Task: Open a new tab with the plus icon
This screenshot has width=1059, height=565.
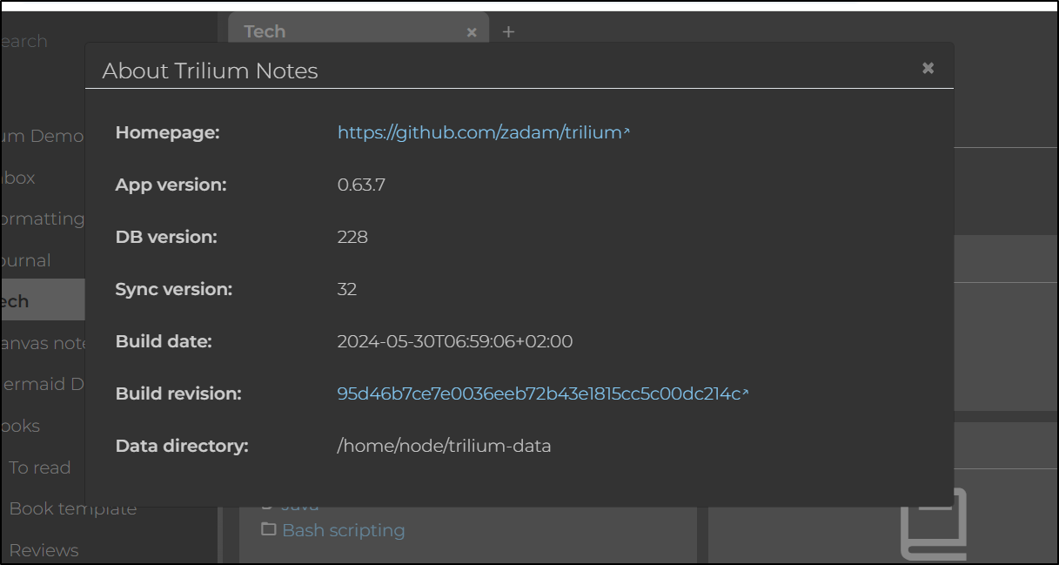Action: [x=509, y=32]
